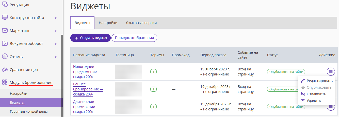Switch to the Языковые версии tab
Viewport: 339px width, 117px height.
pyautogui.click(x=141, y=23)
